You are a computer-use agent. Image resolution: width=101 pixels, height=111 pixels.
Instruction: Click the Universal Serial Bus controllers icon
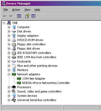tap(14, 100)
